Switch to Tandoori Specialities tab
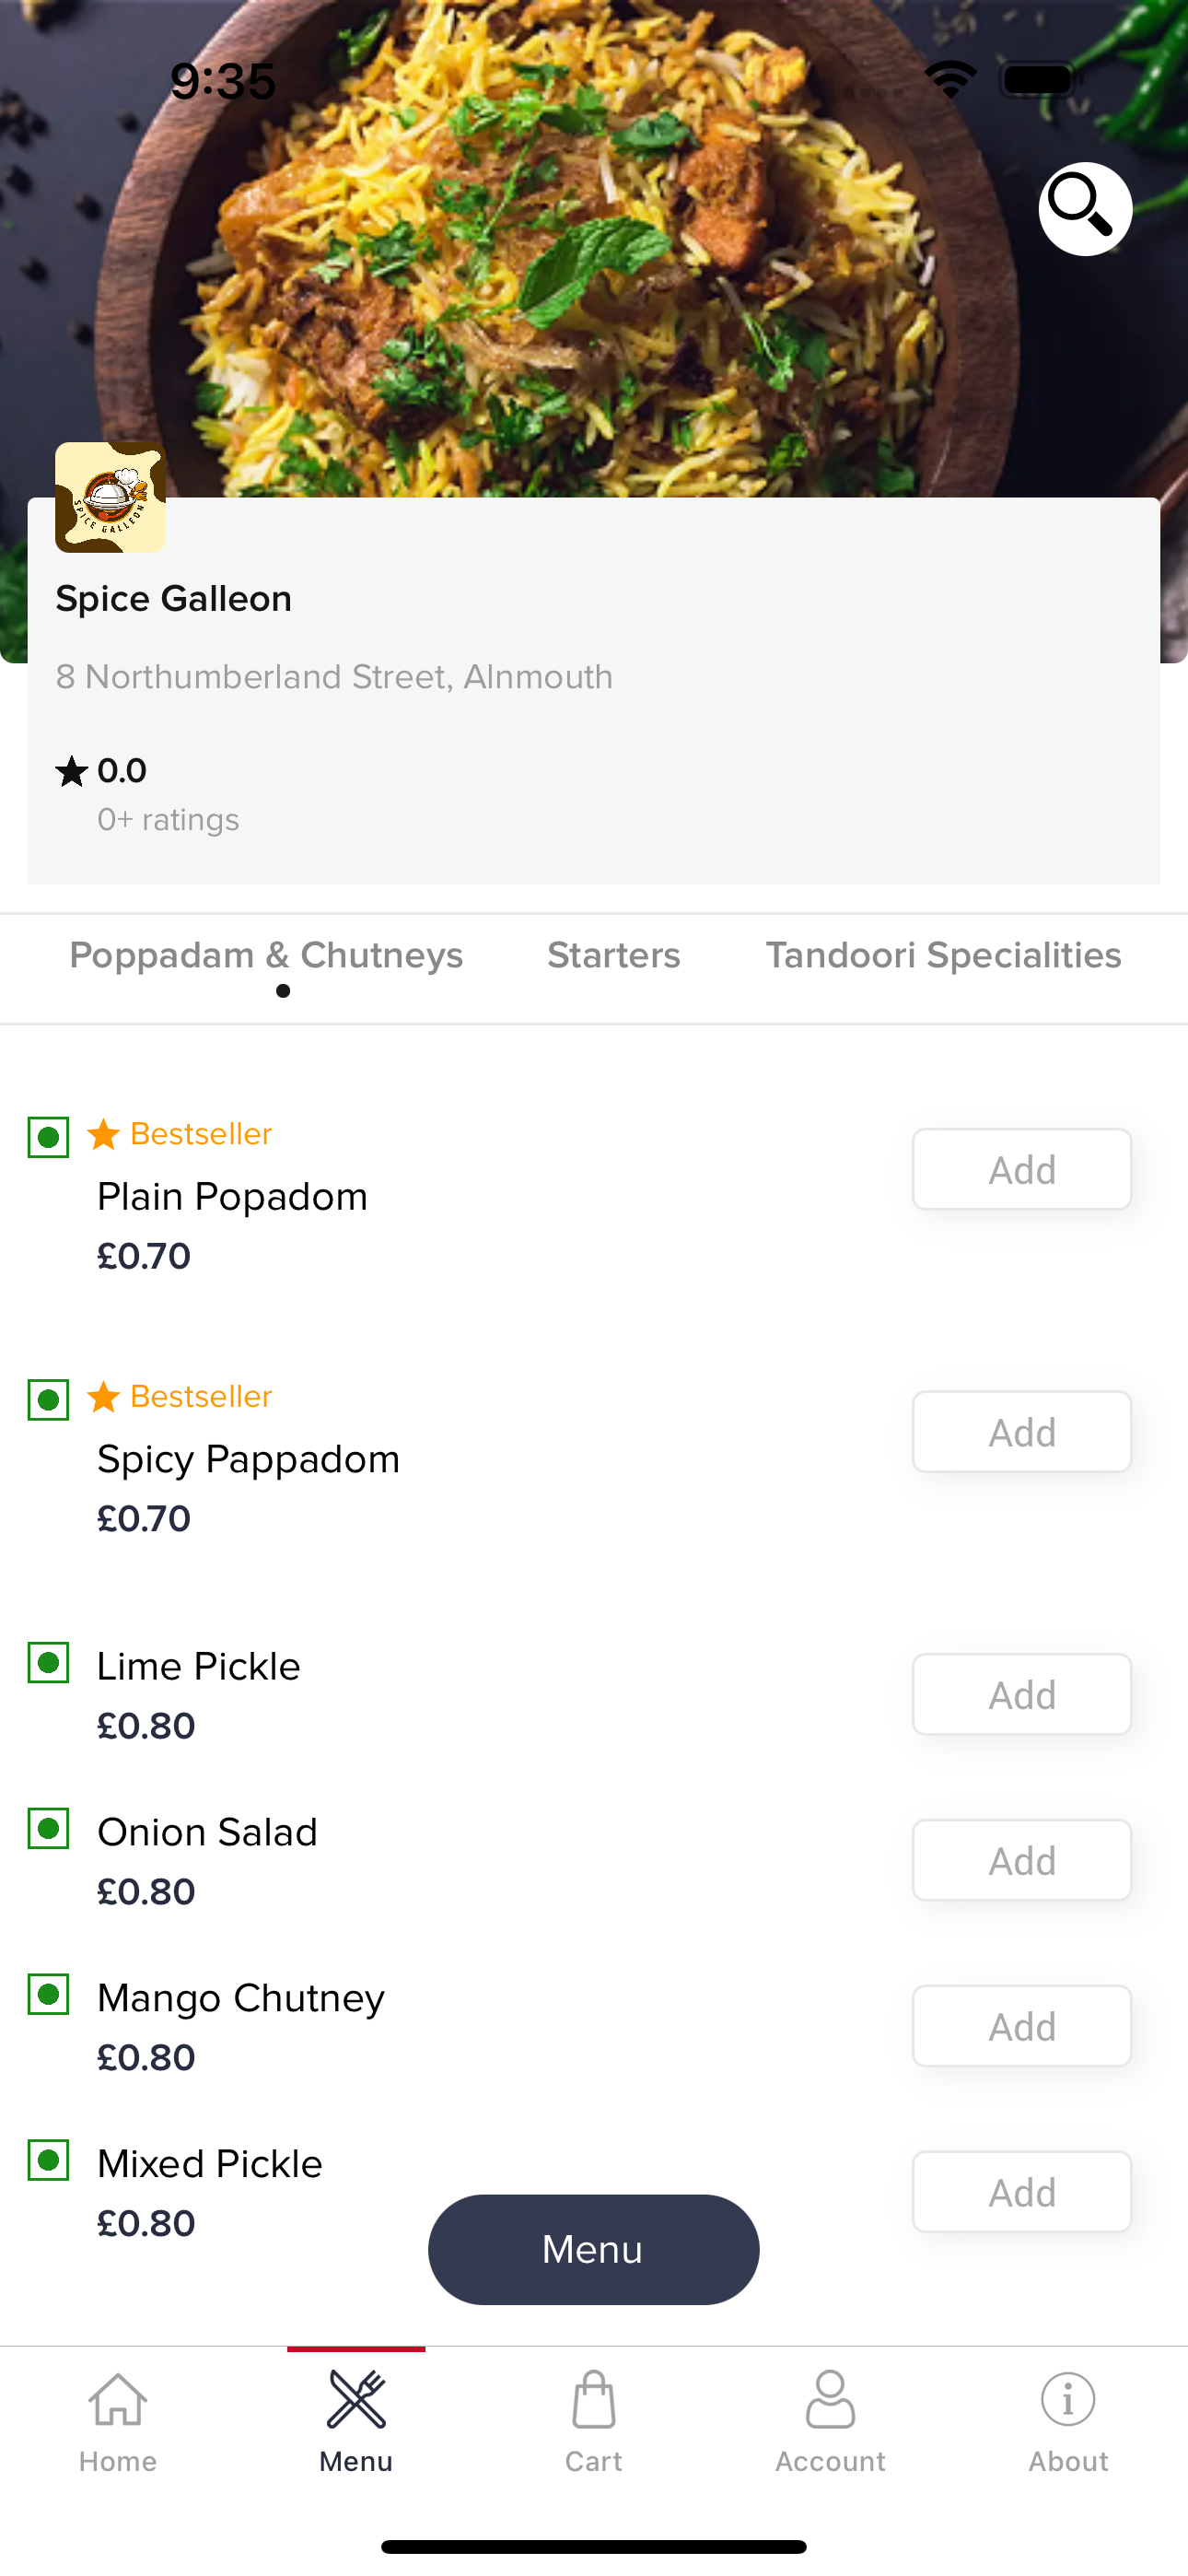This screenshot has width=1188, height=2576. coord(943,956)
